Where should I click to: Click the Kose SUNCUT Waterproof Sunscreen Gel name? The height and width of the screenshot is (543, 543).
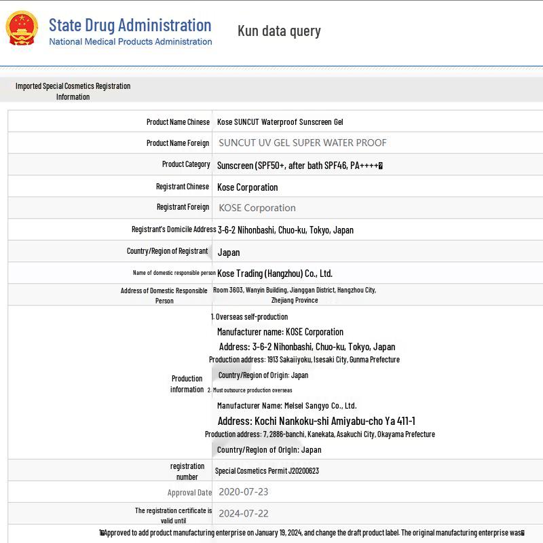click(x=280, y=121)
